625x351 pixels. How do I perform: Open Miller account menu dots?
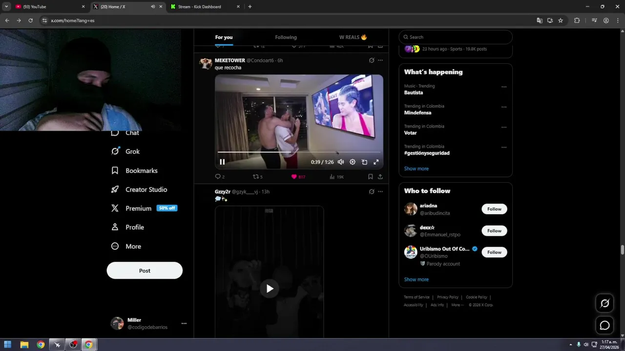point(184,323)
